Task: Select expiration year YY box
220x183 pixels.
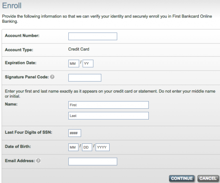Action: coord(88,64)
